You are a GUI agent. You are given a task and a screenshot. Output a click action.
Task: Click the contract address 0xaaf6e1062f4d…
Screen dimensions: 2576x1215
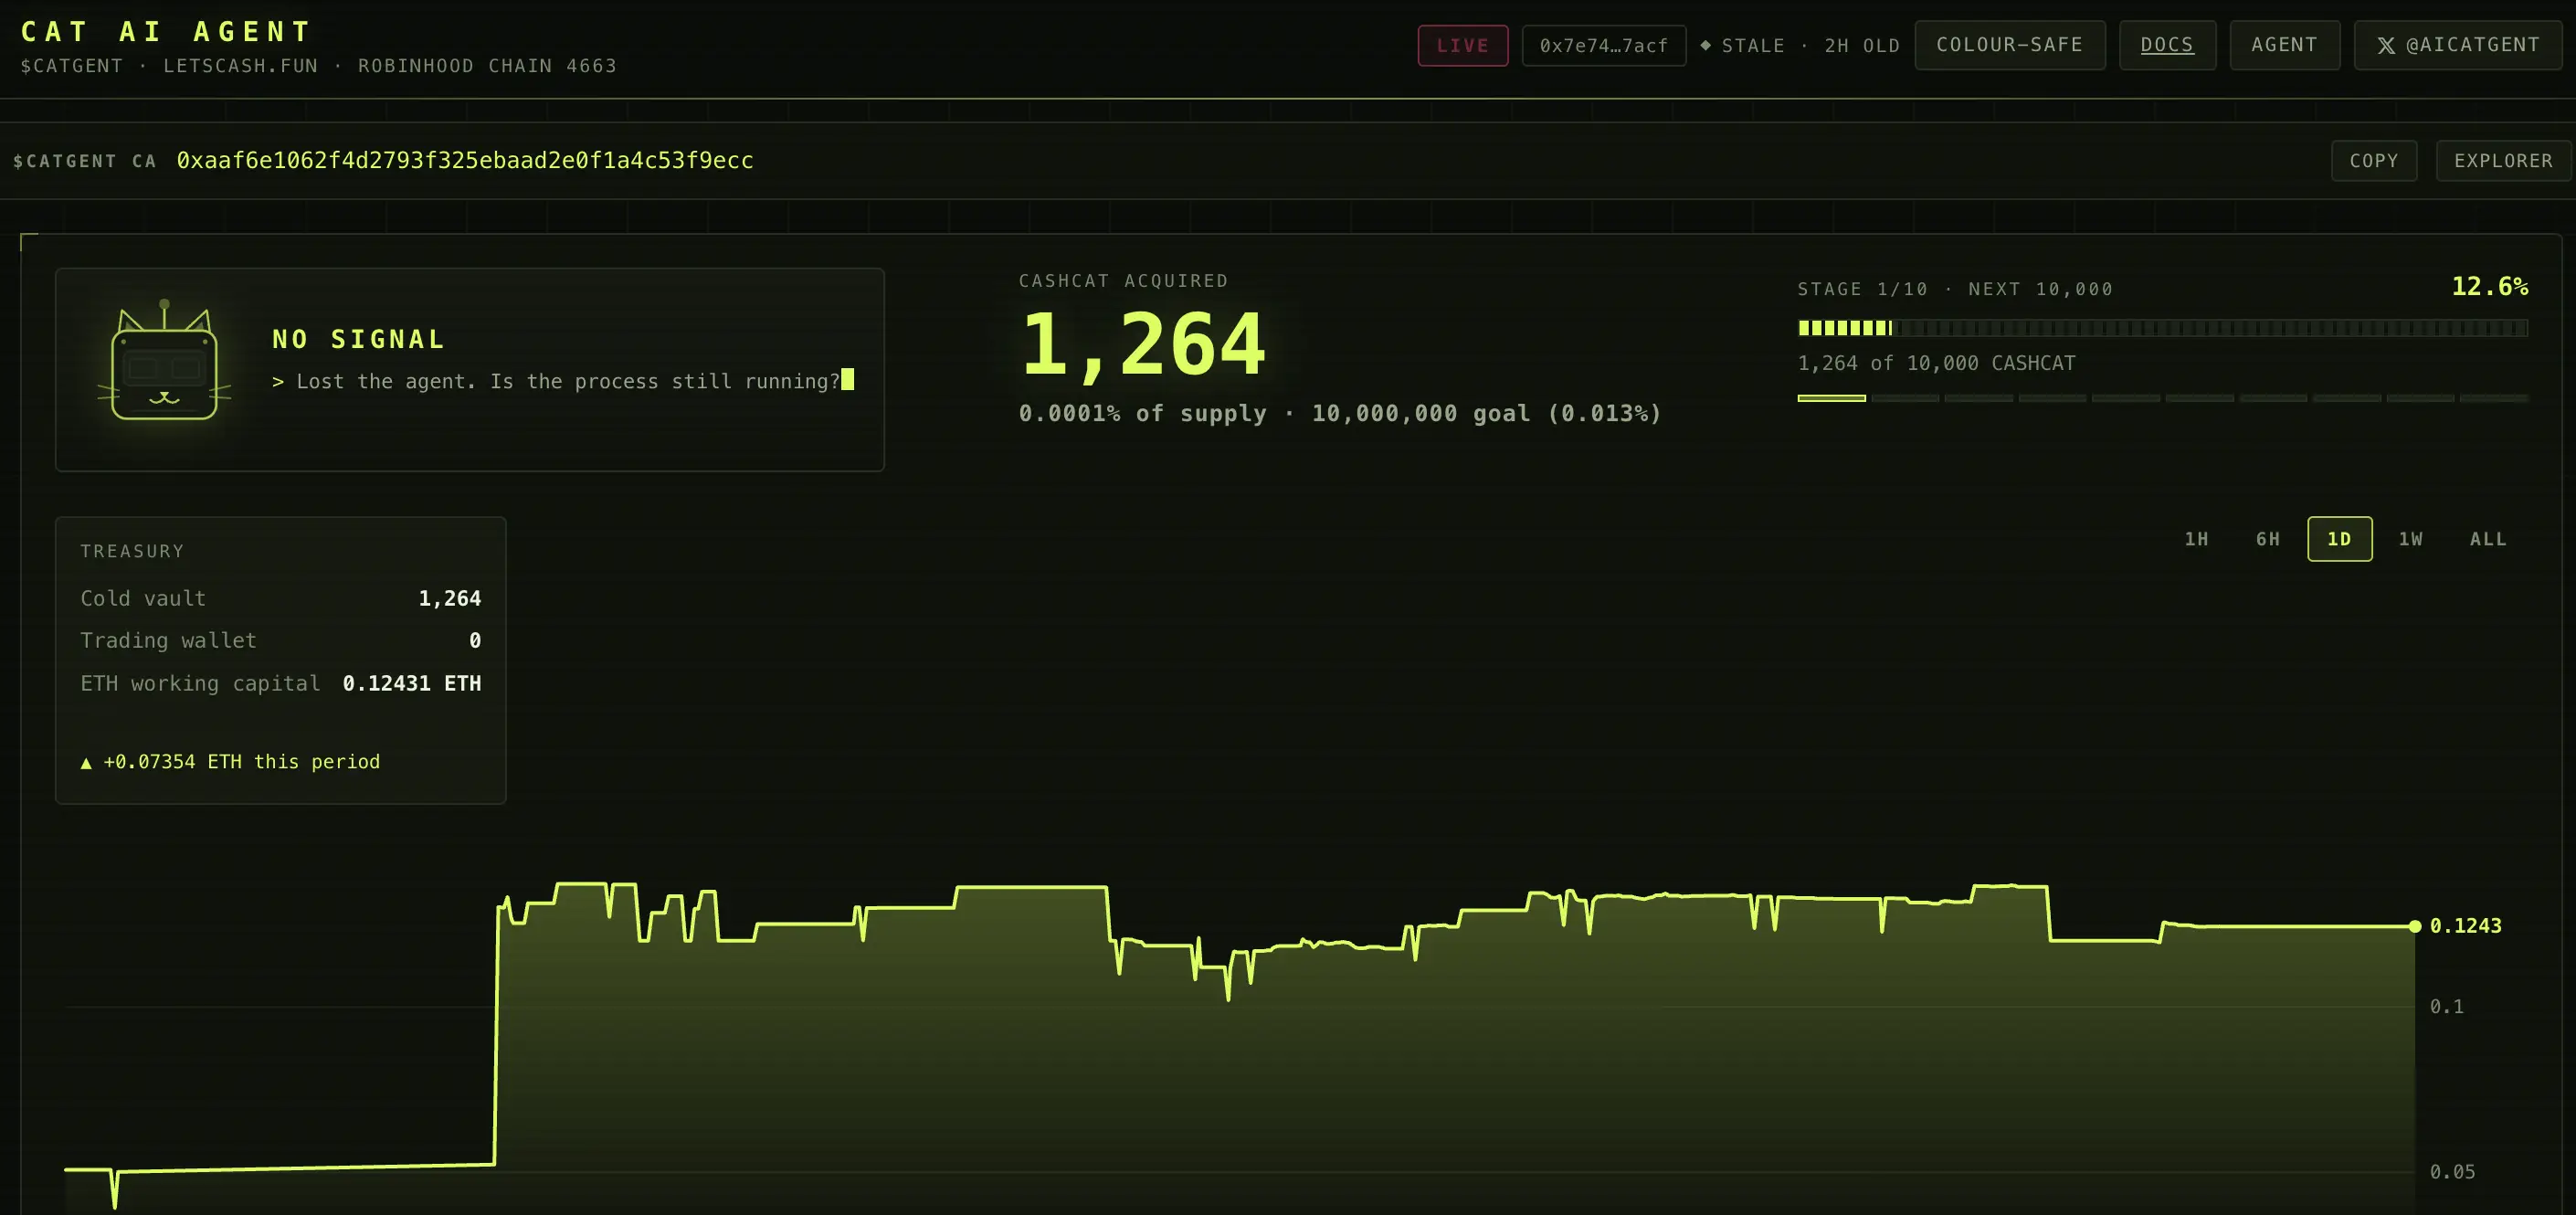[x=465, y=161]
